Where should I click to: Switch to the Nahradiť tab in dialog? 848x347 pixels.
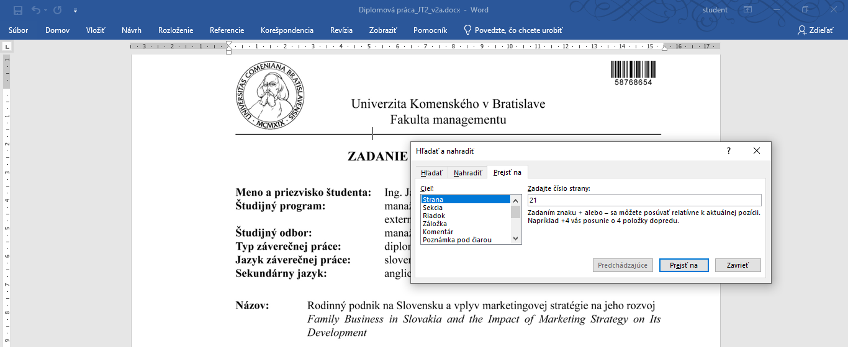(468, 173)
